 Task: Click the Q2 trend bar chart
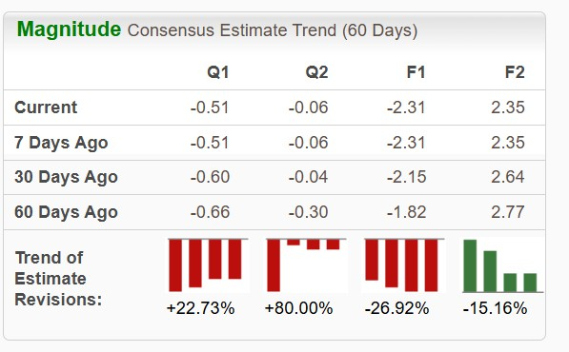pyautogui.click(x=306, y=265)
